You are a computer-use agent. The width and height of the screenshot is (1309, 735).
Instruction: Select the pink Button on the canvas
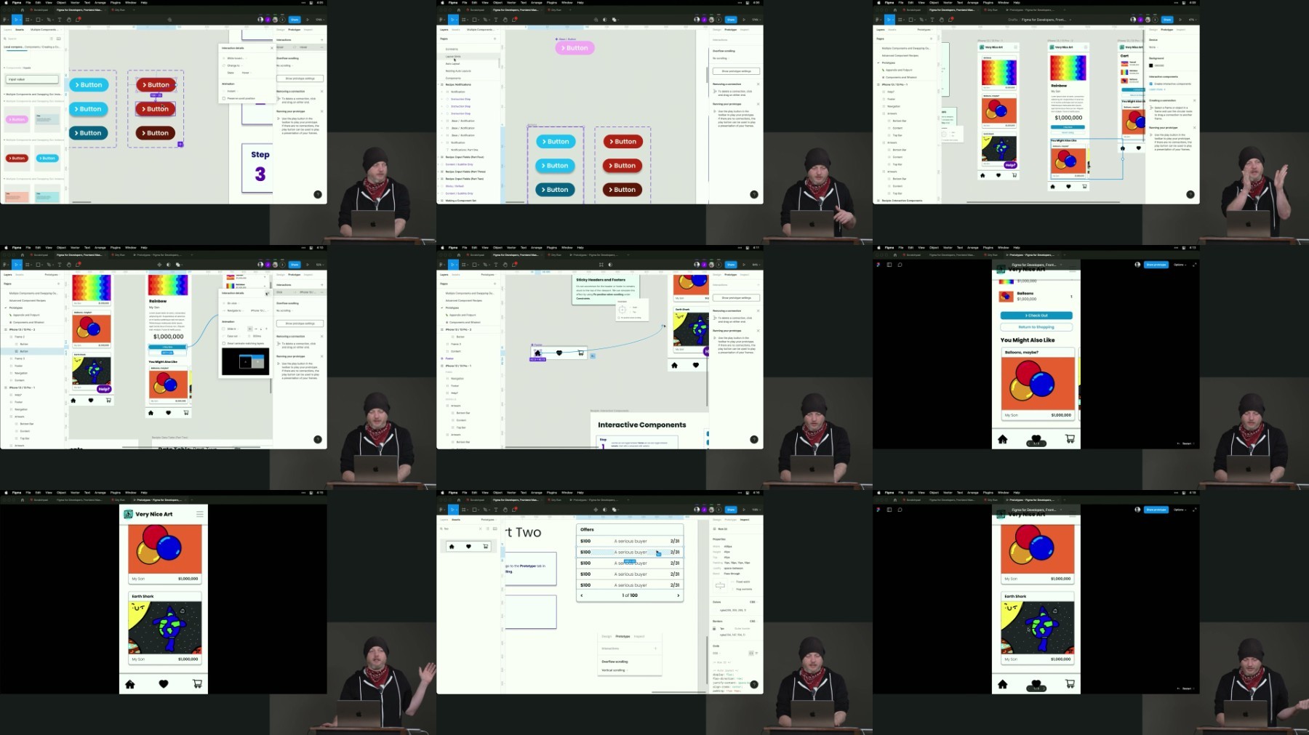point(575,48)
